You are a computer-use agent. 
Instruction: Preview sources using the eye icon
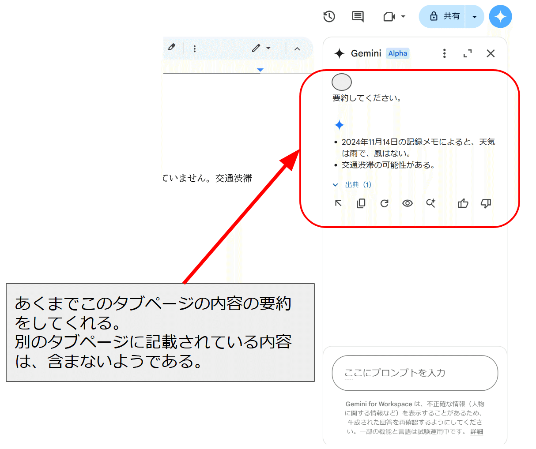407,203
